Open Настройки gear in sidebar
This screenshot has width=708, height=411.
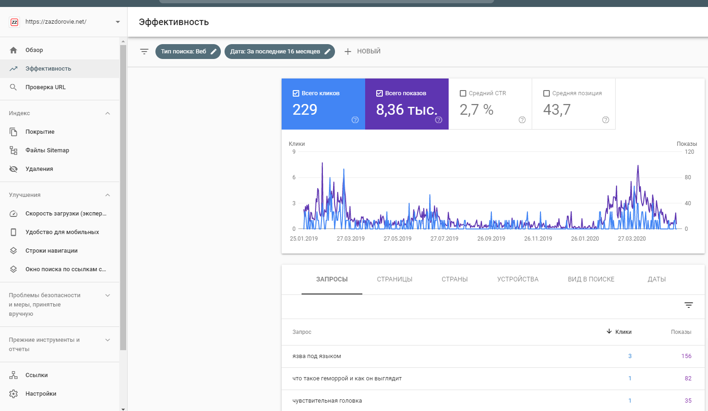coord(13,394)
